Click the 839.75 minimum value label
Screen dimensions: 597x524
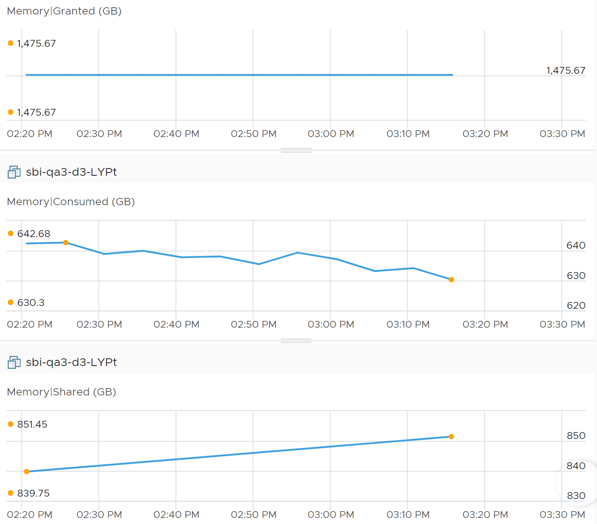(x=33, y=493)
